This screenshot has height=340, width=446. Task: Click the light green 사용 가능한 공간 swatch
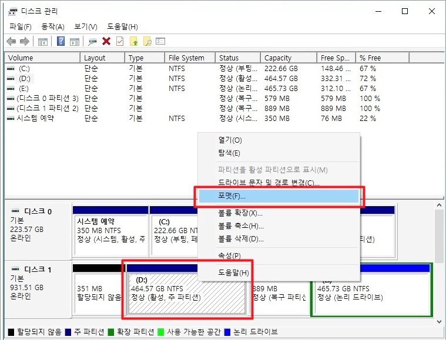tap(160, 332)
